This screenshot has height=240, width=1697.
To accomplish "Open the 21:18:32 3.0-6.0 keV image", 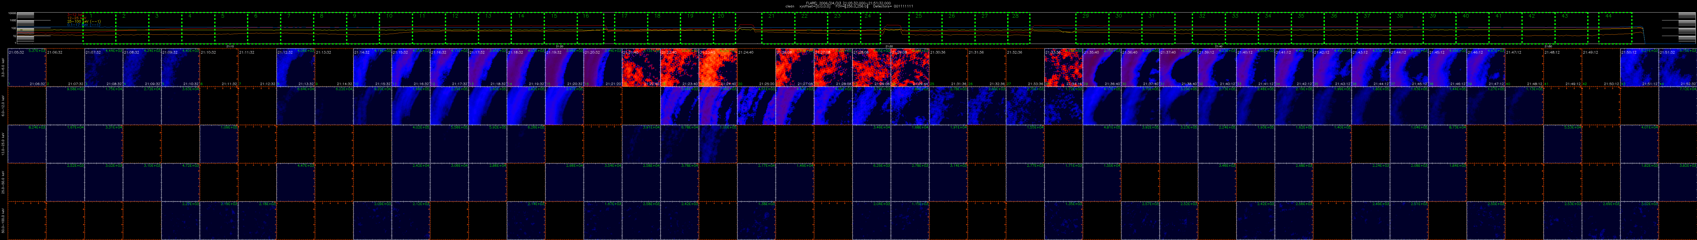I will click(526, 67).
